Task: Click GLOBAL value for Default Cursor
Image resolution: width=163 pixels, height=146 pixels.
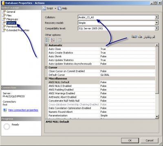Action: coord(105,75)
